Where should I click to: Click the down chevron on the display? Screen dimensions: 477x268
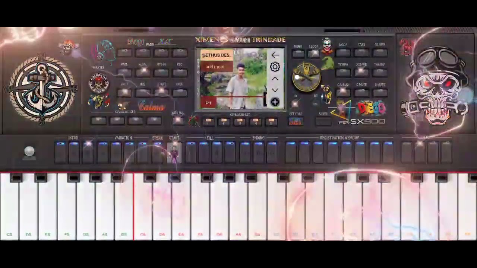275,90
